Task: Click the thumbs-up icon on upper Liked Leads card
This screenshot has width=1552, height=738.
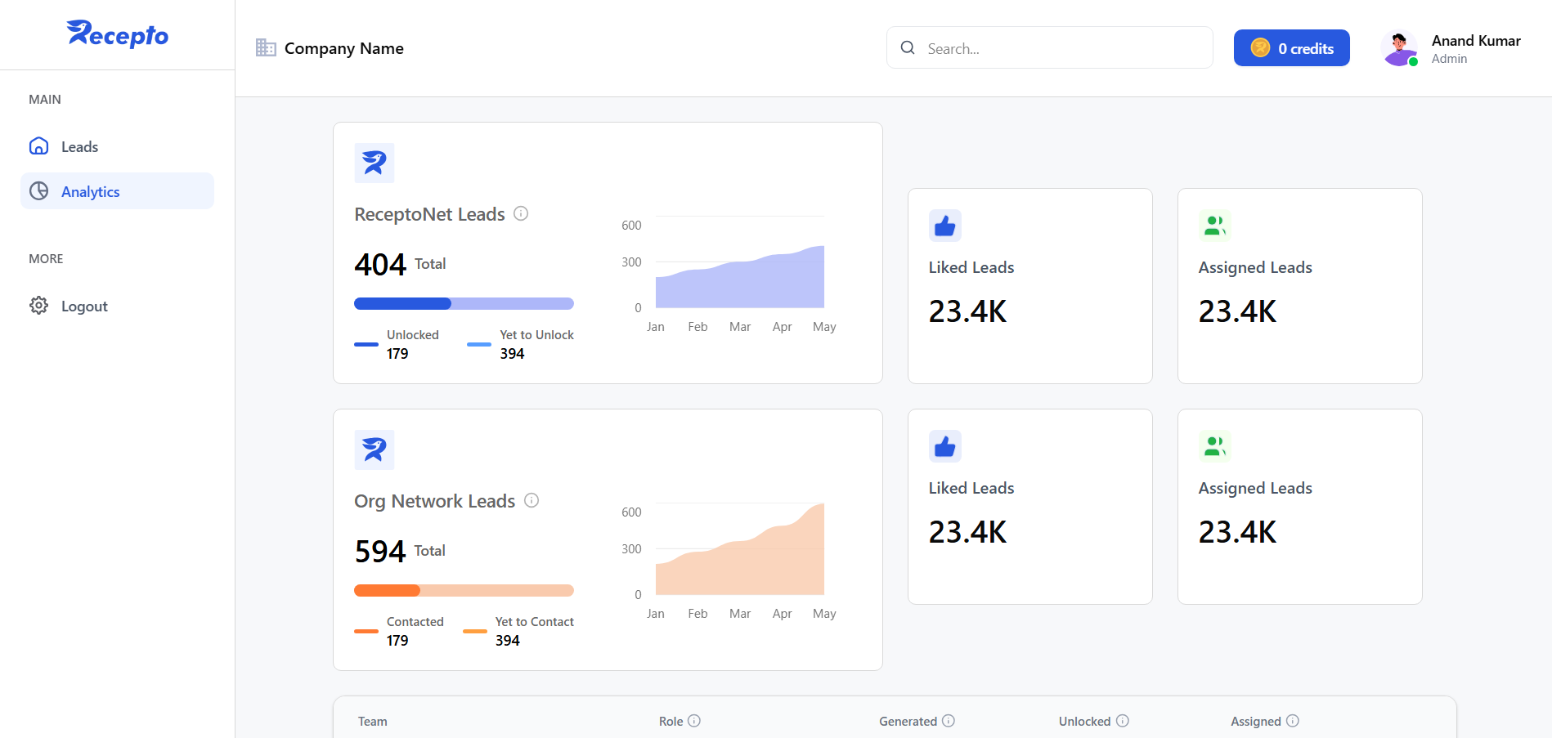Action: point(944,225)
